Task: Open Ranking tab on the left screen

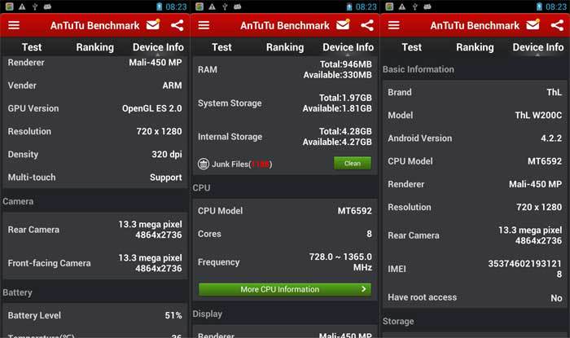Action: [x=94, y=47]
